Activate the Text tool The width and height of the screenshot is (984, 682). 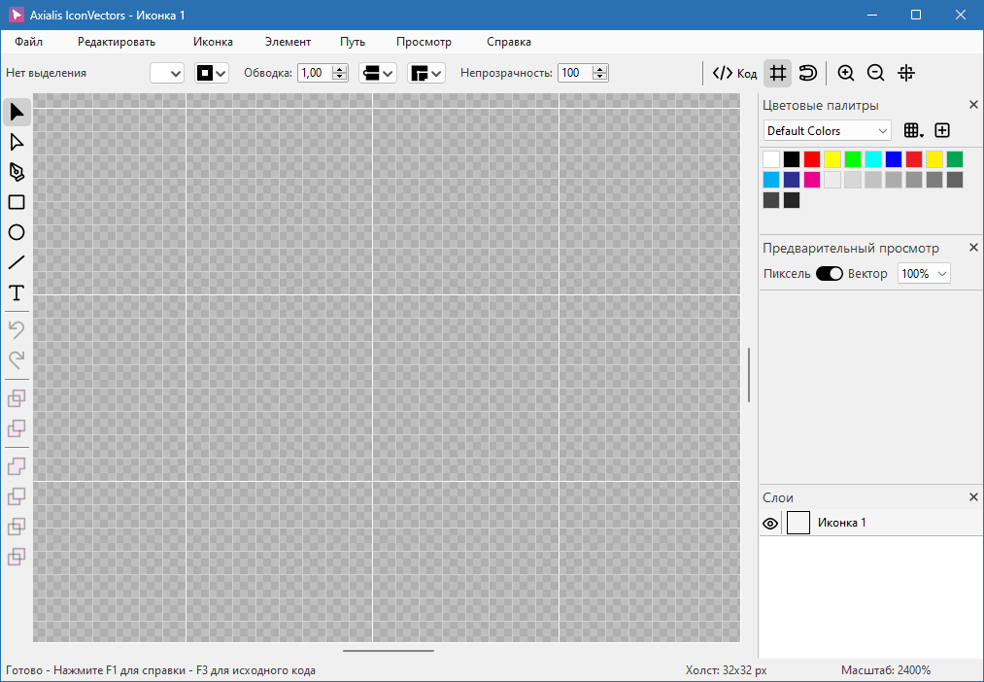(16, 292)
